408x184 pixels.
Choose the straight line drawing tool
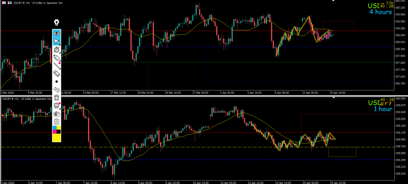[57, 66]
